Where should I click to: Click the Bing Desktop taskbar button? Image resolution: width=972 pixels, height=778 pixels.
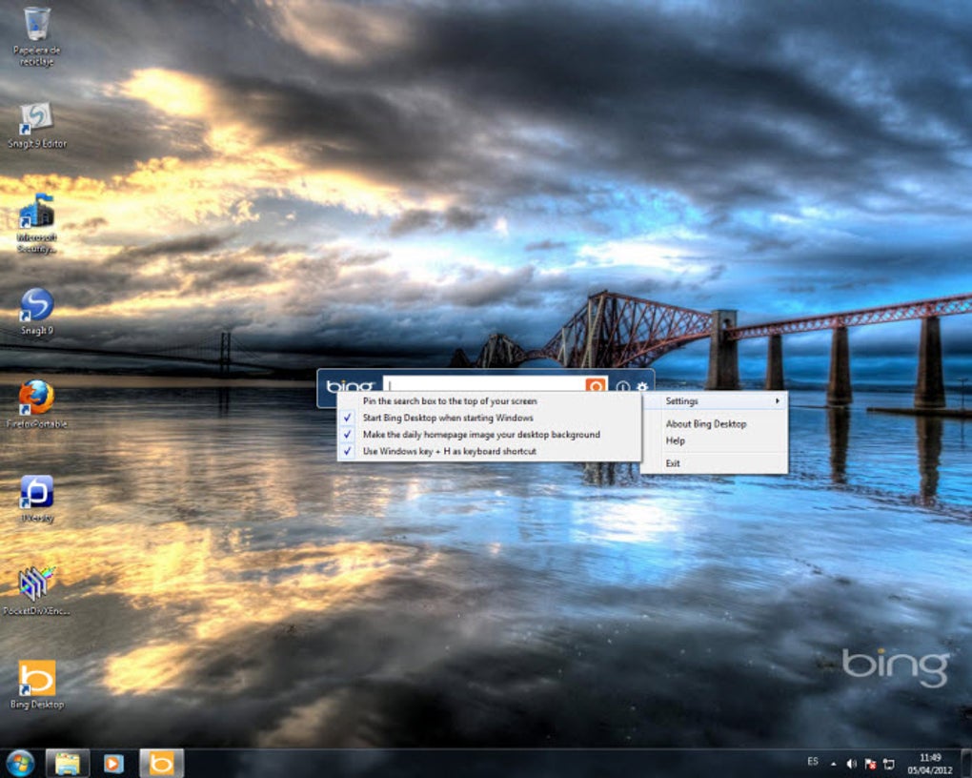(x=161, y=763)
